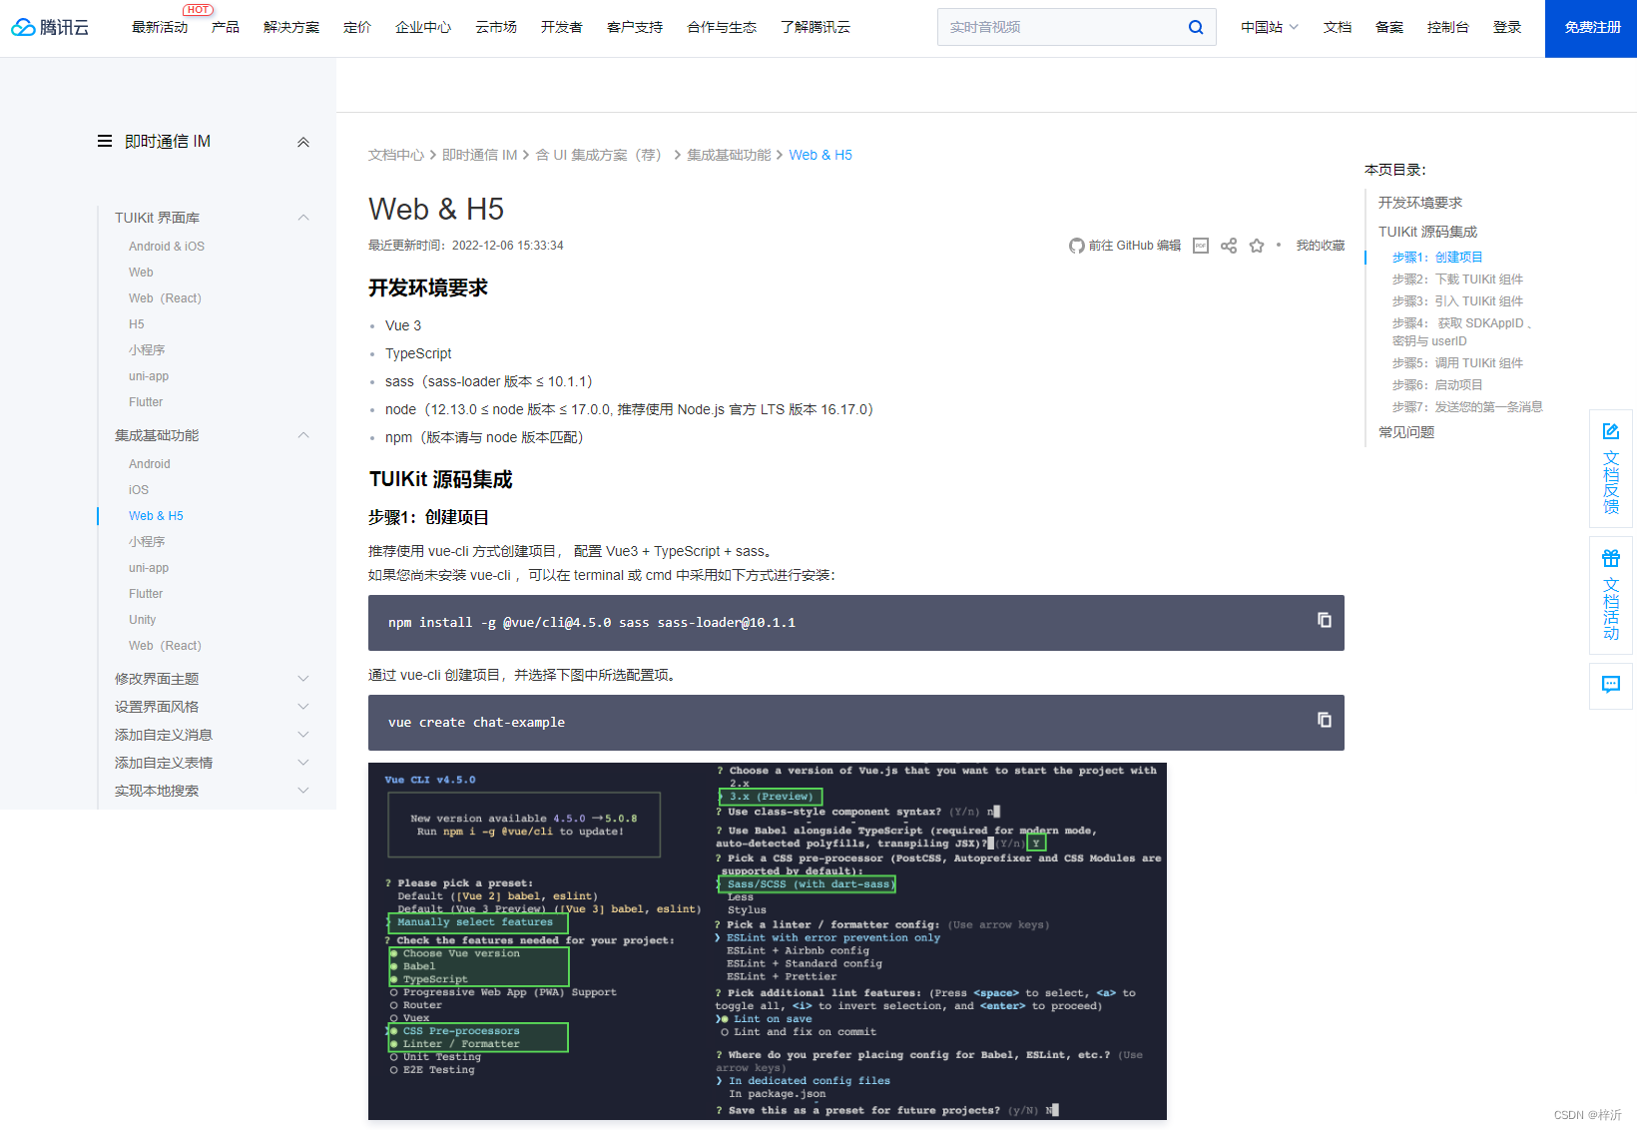Screen dimensions: 1637x1130
Task: Open the 了解腾讯云 menu
Action: tap(816, 27)
